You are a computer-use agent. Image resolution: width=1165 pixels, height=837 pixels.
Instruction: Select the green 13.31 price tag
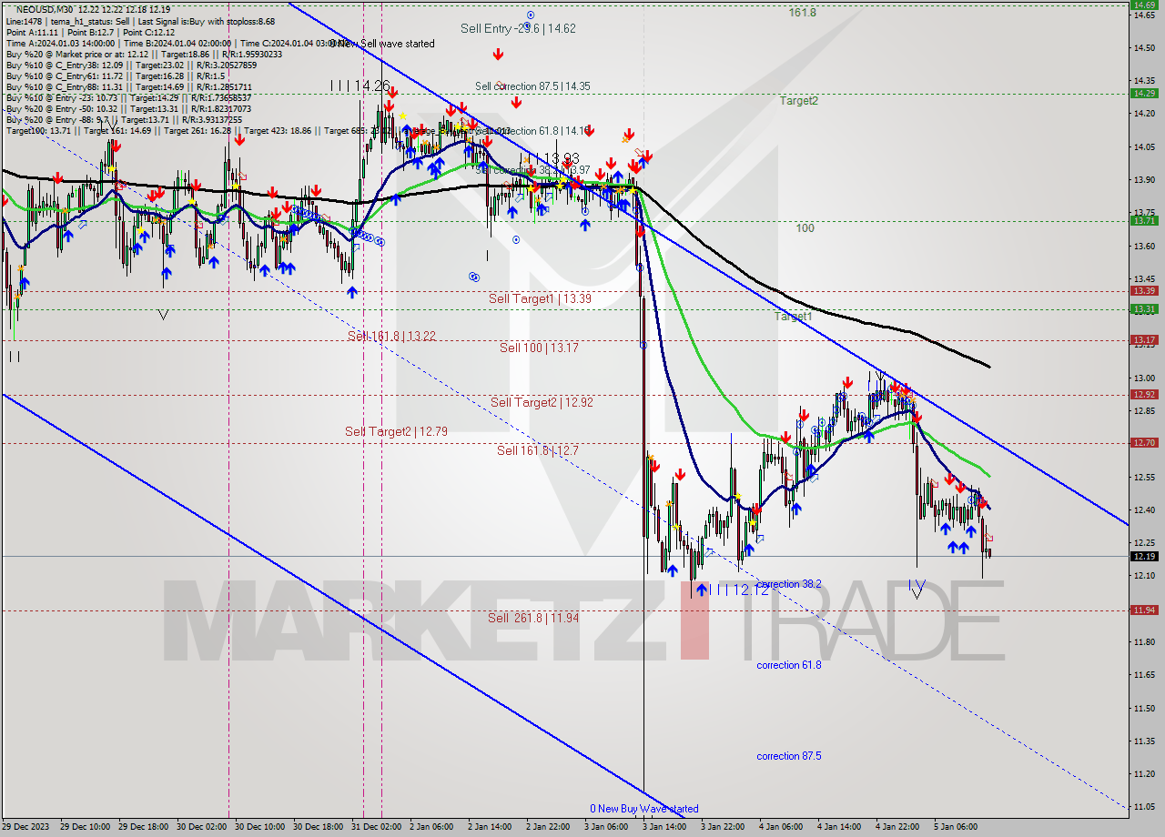[1144, 308]
